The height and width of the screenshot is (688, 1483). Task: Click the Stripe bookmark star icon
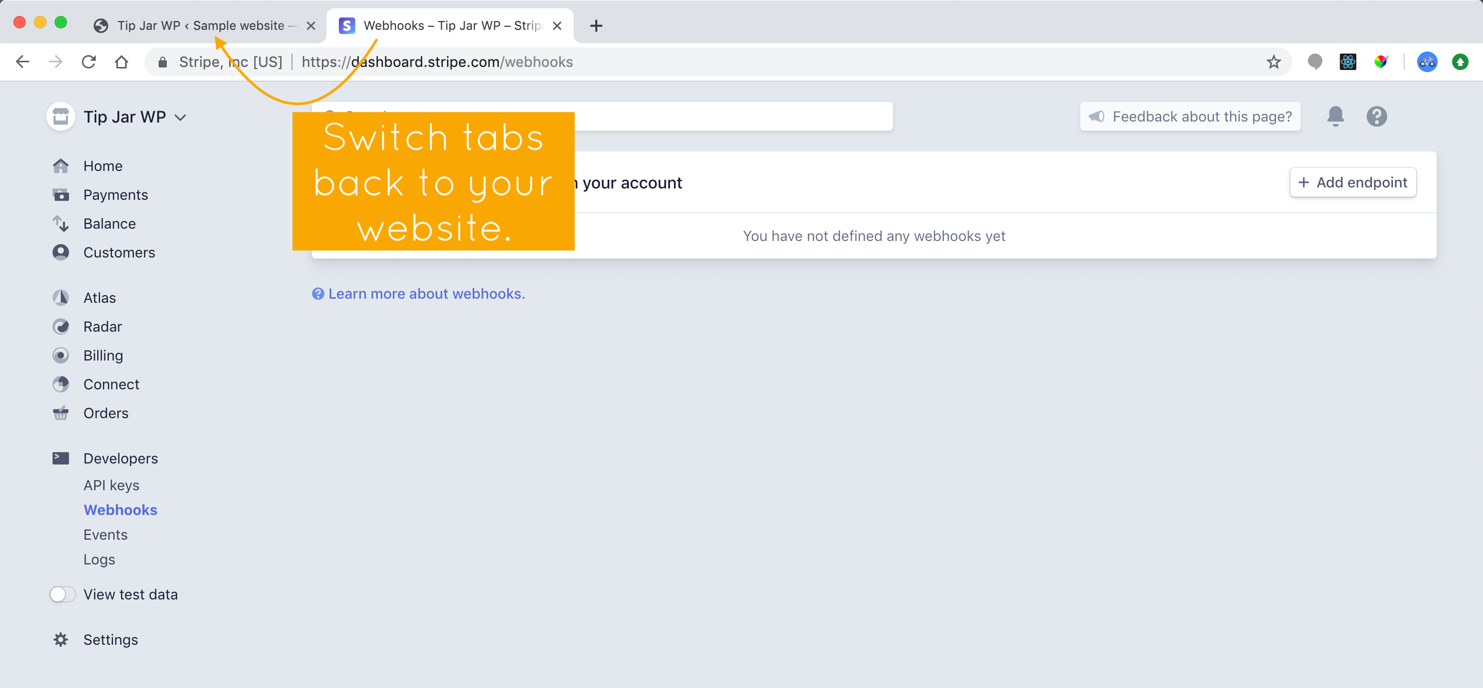(1274, 61)
